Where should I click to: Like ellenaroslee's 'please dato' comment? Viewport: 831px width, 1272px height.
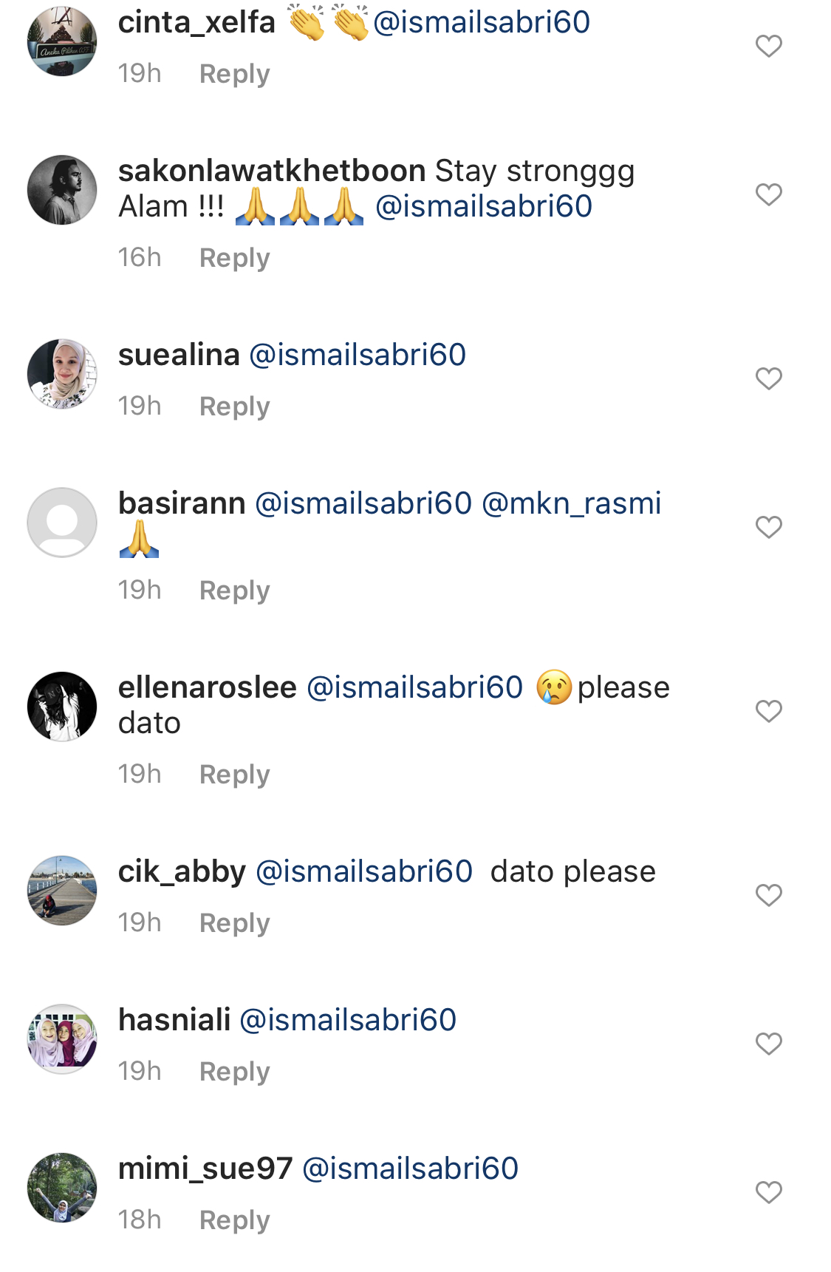pyautogui.click(x=768, y=711)
